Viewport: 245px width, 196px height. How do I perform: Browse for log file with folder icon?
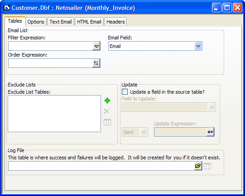[x=198, y=166]
